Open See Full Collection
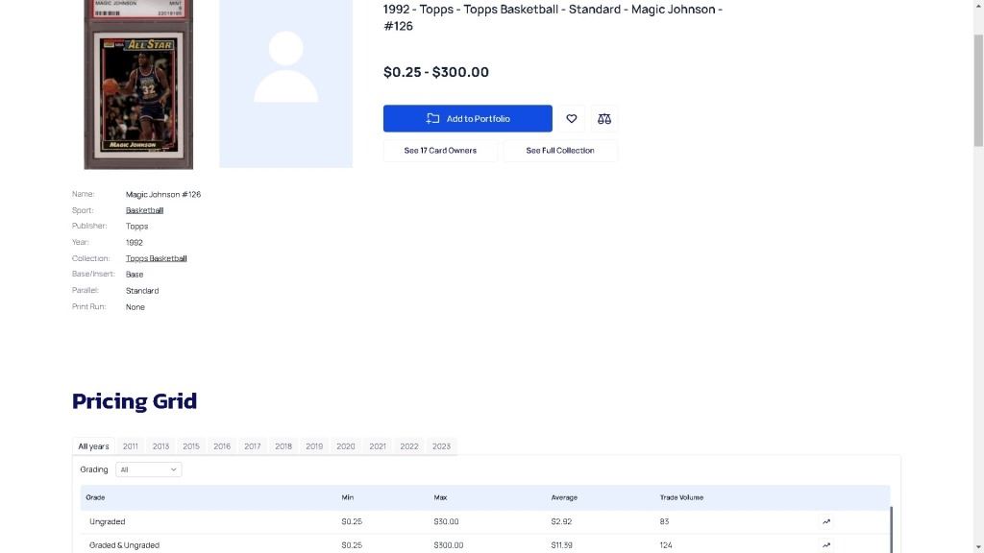984x553 pixels. coord(560,151)
